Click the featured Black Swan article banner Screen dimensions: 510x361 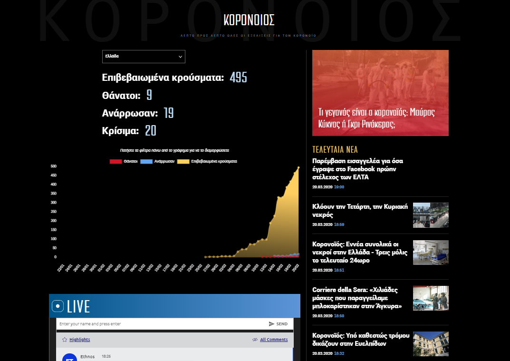380,93
